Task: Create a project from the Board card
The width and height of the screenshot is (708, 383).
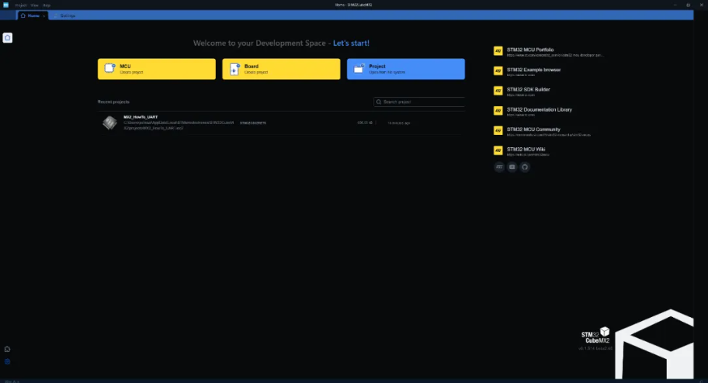Action: (x=281, y=69)
